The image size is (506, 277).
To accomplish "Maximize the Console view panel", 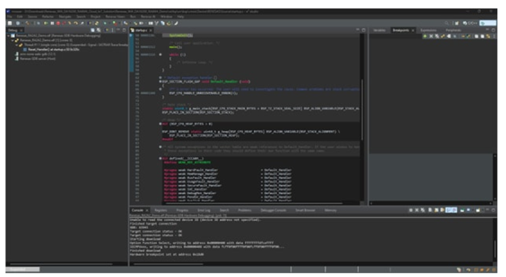I will [x=493, y=210].
